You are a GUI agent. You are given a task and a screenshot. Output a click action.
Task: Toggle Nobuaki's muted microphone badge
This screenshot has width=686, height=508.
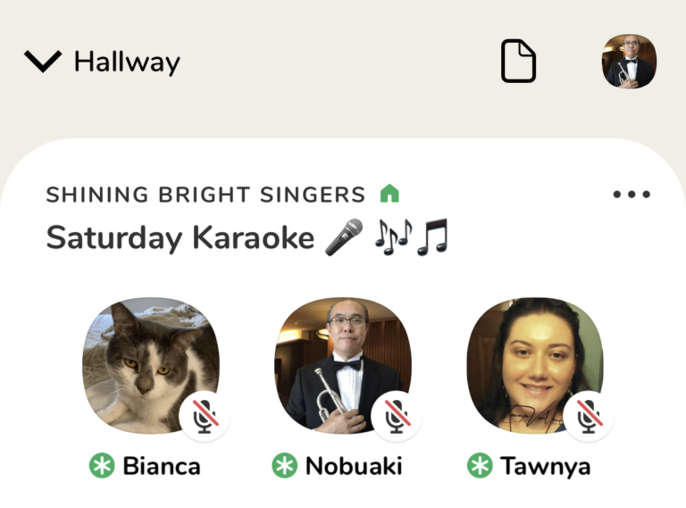coord(397,416)
